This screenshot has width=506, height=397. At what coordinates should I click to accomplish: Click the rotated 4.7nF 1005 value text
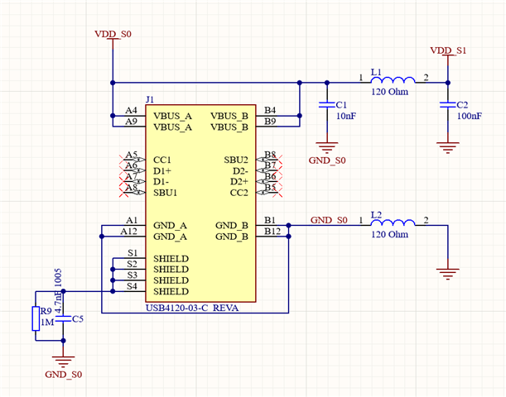[58, 291]
